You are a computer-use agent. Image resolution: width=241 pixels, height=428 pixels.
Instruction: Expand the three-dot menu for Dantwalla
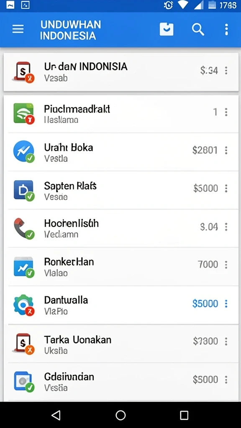coord(226,303)
